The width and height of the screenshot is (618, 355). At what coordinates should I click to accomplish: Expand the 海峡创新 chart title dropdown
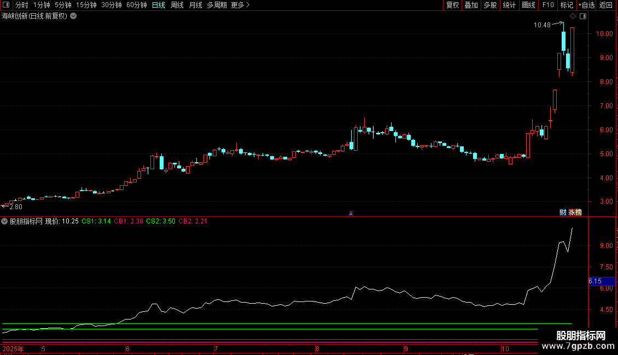[73, 16]
